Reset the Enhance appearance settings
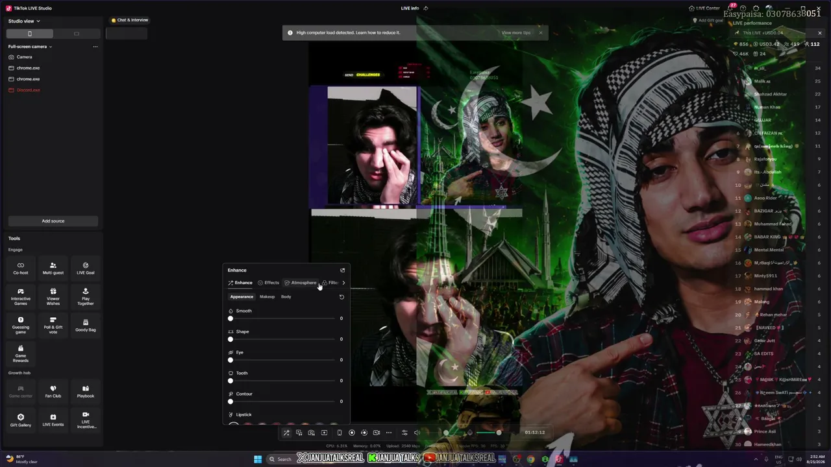The image size is (831, 467). 341,297
